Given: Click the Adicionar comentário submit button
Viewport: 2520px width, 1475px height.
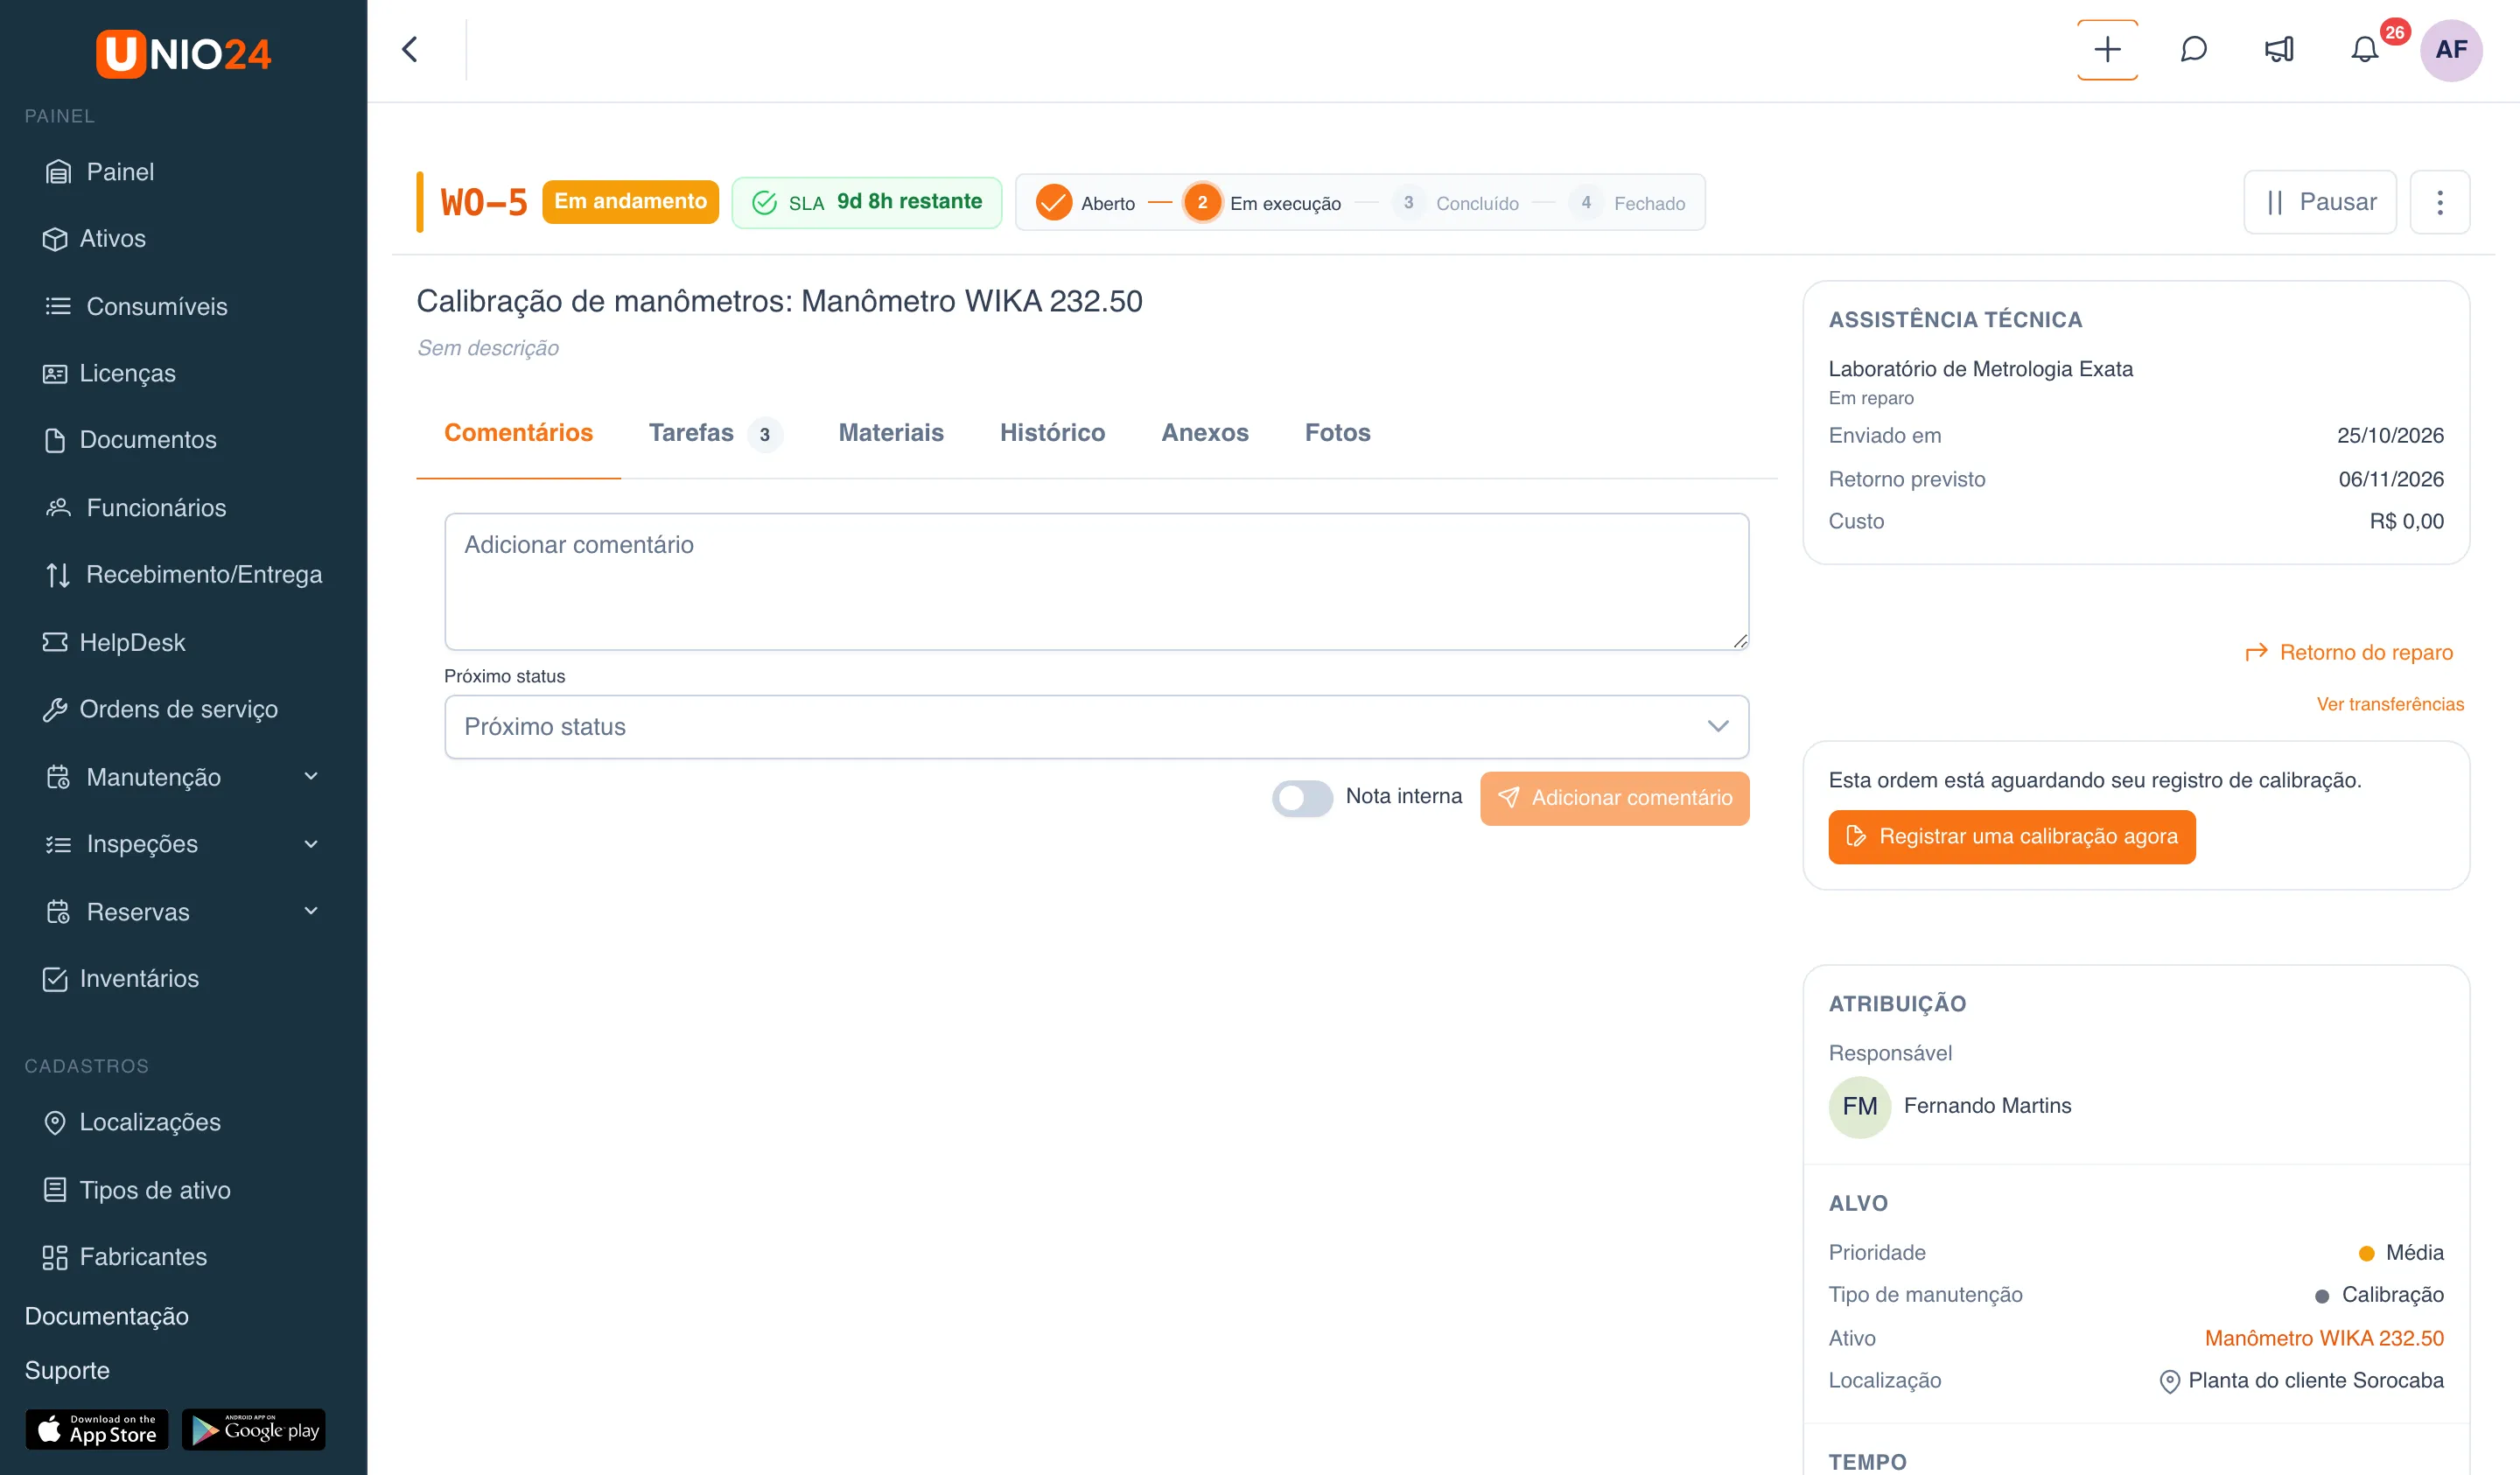Looking at the screenshot, I should (1614, 798).
